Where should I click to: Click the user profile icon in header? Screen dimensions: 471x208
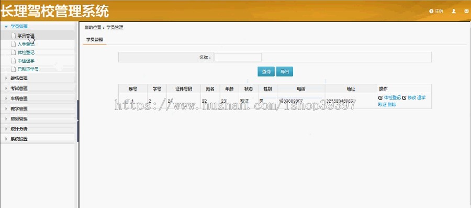pos(454,11)
